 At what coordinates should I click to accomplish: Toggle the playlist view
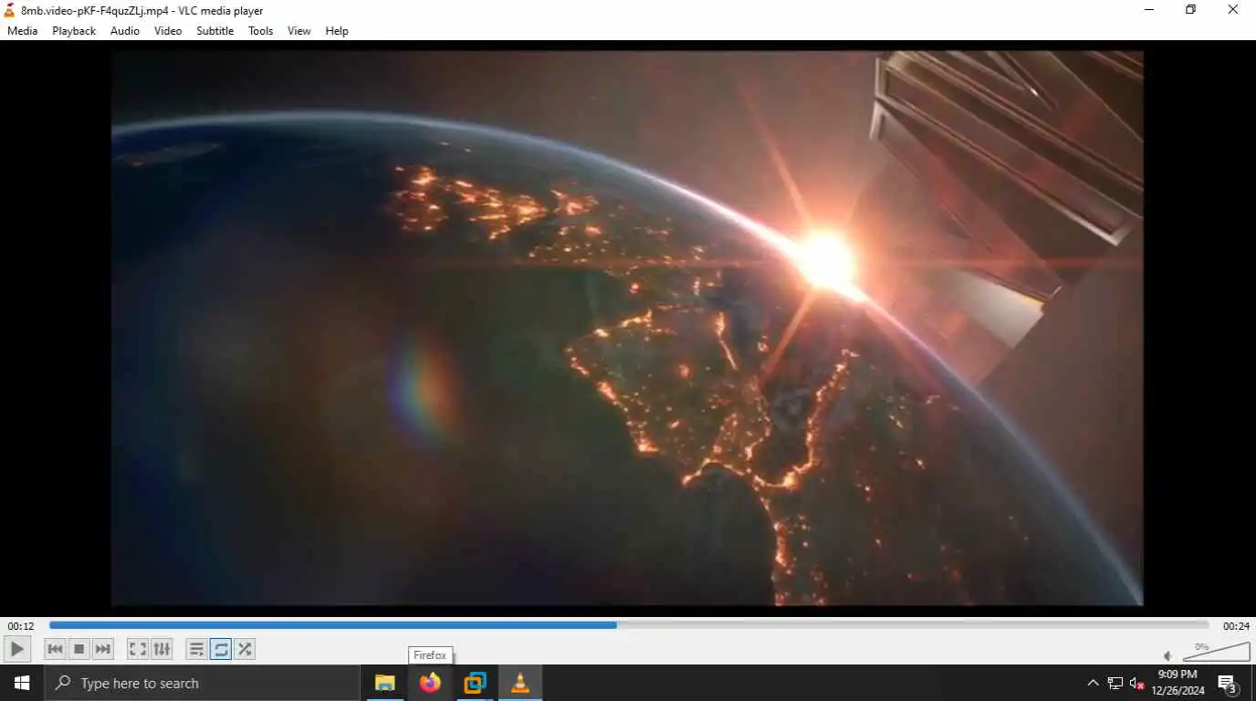pyautogui.click(x=196, y=649)
